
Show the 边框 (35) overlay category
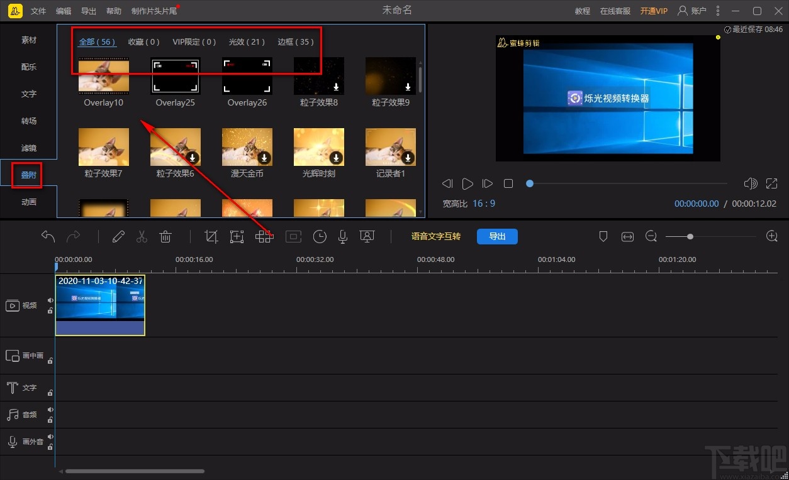point(296,42)
